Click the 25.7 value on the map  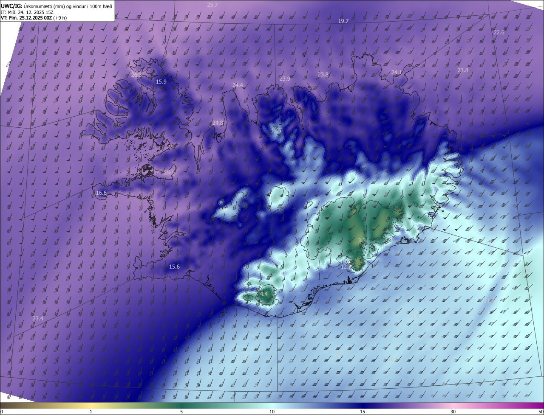click(212, 5)
